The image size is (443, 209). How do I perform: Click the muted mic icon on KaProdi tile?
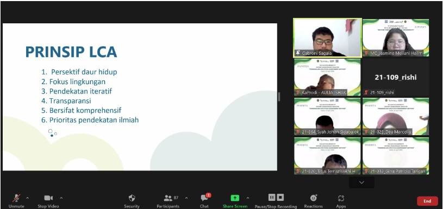[298, 92]
